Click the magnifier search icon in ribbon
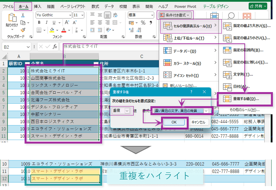Screen dimensions: 276x190 (x=231, y=16)
